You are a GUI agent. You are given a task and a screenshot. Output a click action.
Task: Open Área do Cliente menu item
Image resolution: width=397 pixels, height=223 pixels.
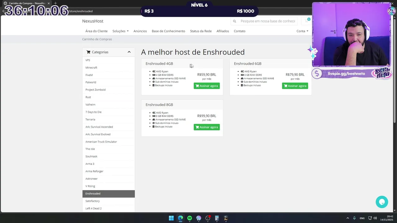pos(96,31)
